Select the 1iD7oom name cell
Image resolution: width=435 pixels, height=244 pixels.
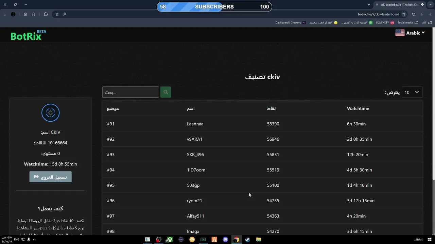click(196, 170)
